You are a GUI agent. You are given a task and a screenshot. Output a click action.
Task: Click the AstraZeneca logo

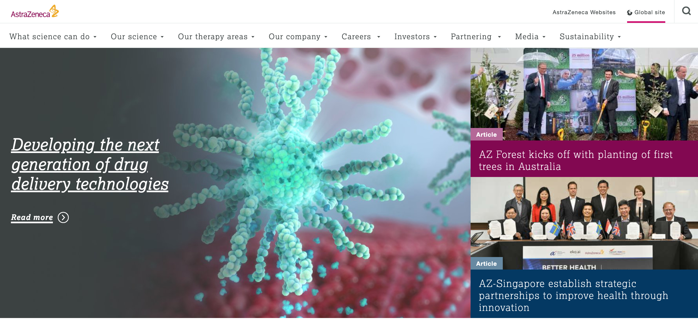pos(35,11)
